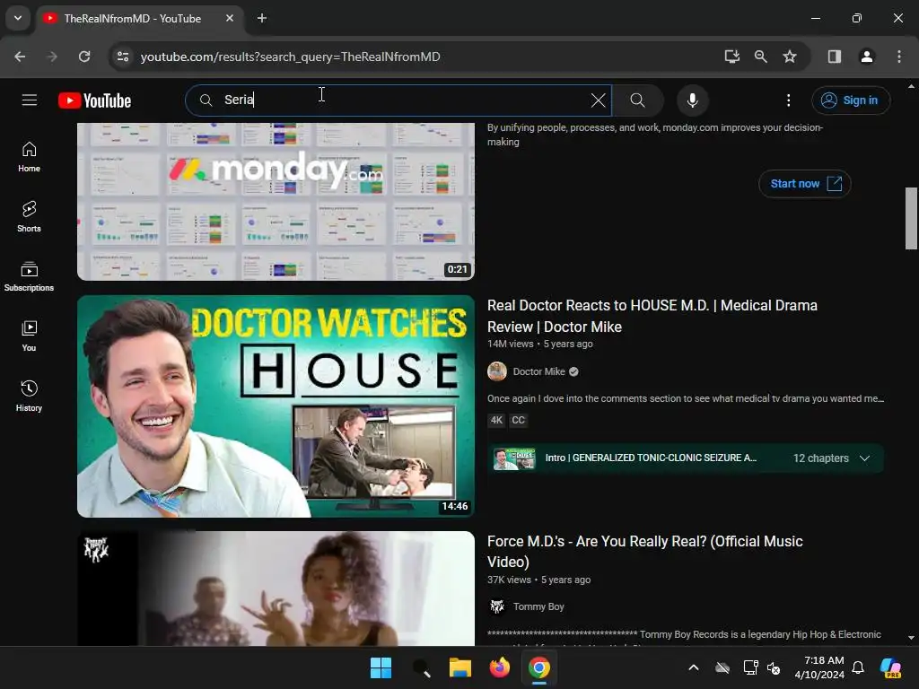Open Shorts in the sidebar

(x=29, y=217)
